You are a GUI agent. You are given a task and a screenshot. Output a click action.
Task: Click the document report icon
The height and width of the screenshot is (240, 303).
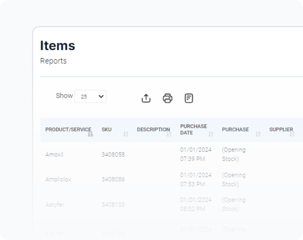click(x=189, y=98)
